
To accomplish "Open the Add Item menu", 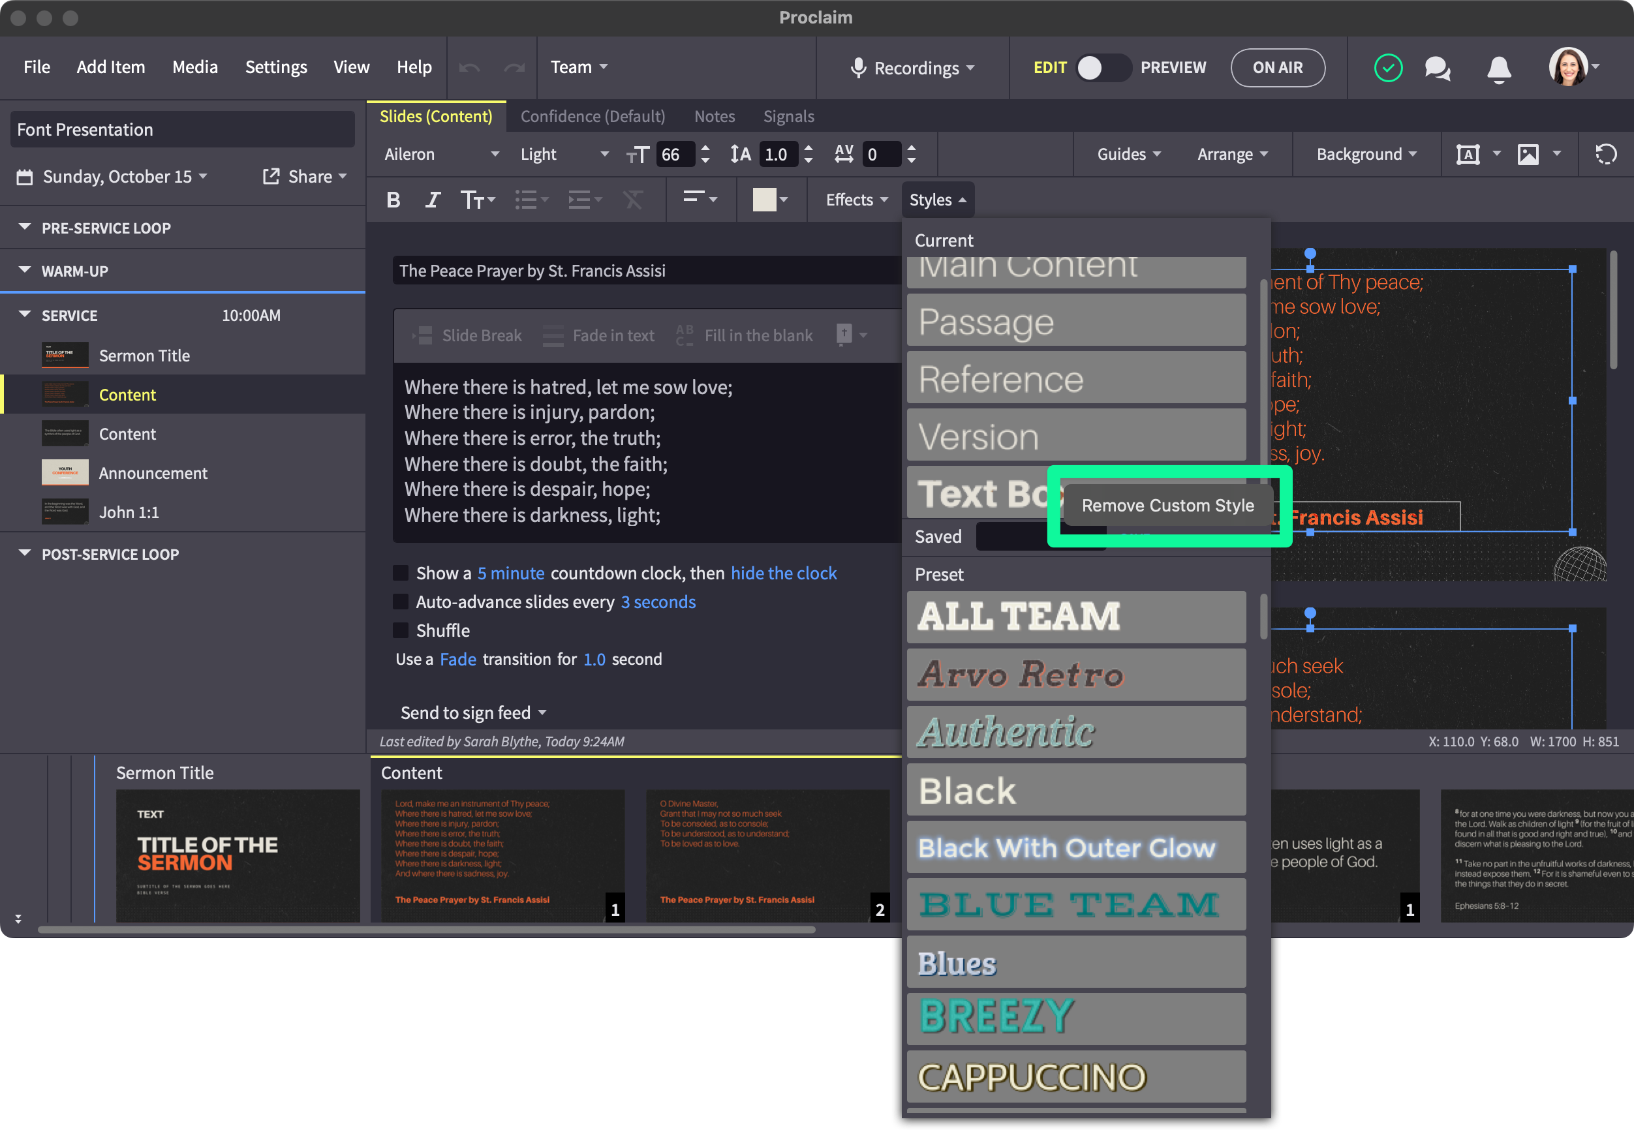I will click(110, 67).
